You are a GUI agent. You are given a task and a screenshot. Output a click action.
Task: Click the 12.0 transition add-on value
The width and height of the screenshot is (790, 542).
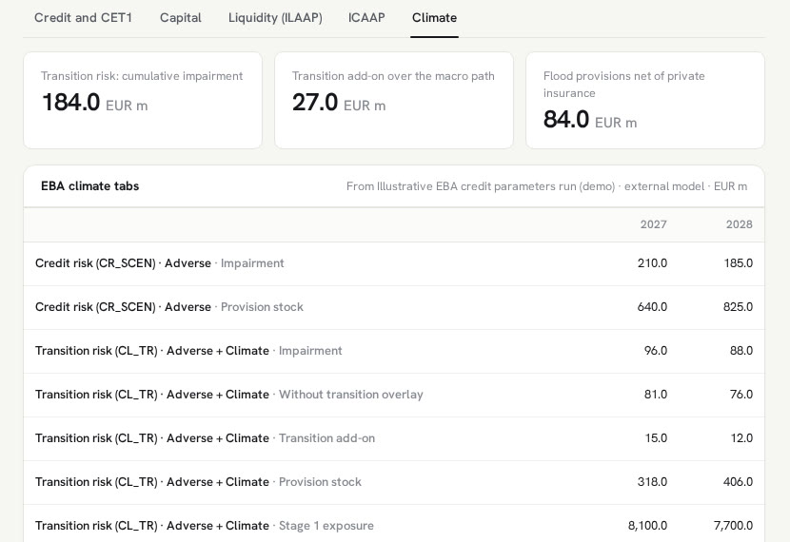click(x=741, y=438)
